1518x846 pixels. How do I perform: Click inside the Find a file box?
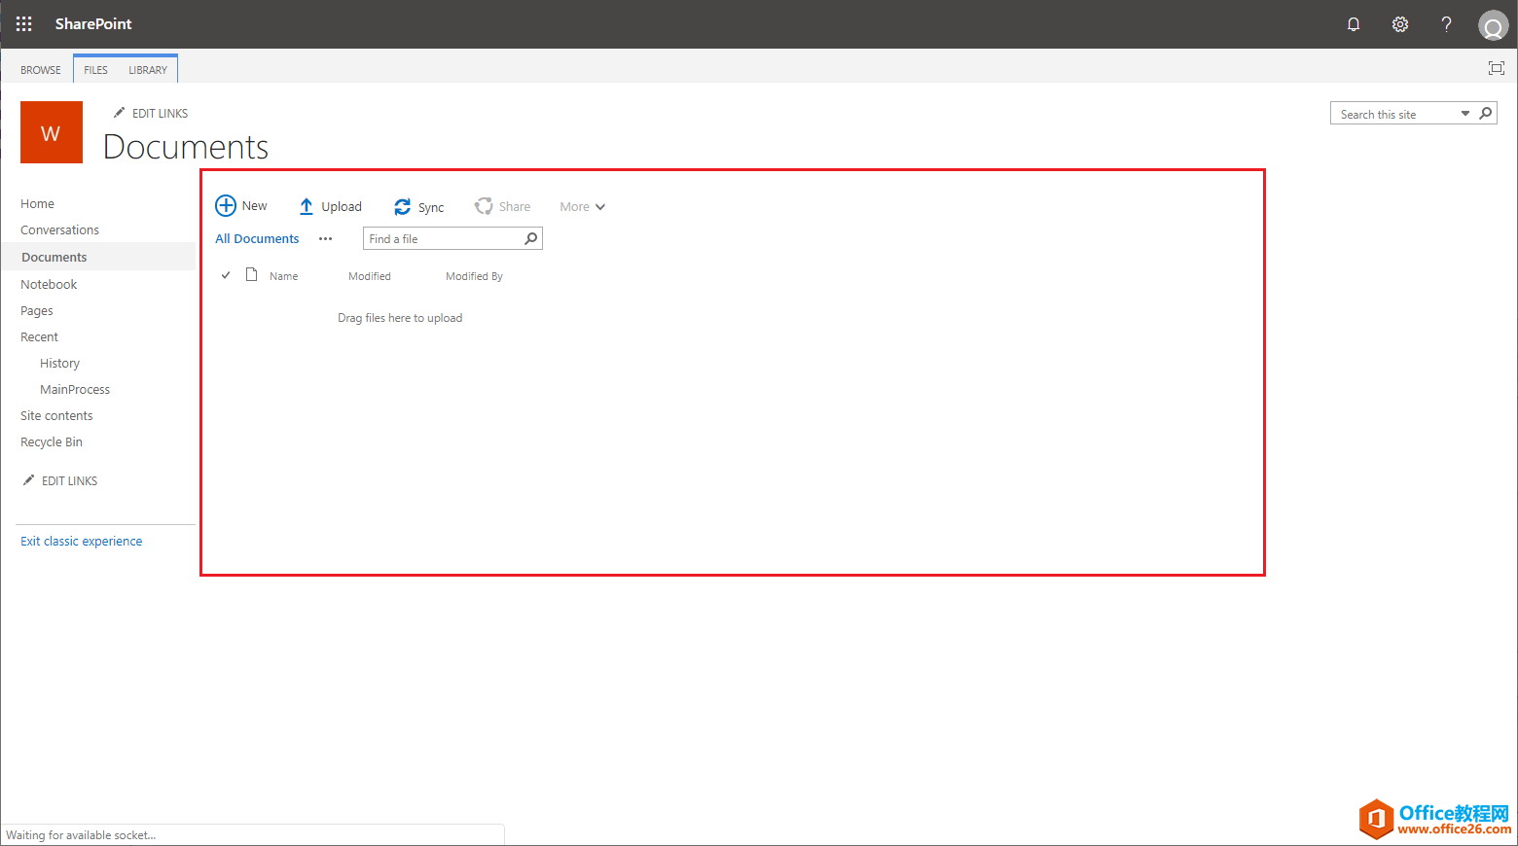438,238
